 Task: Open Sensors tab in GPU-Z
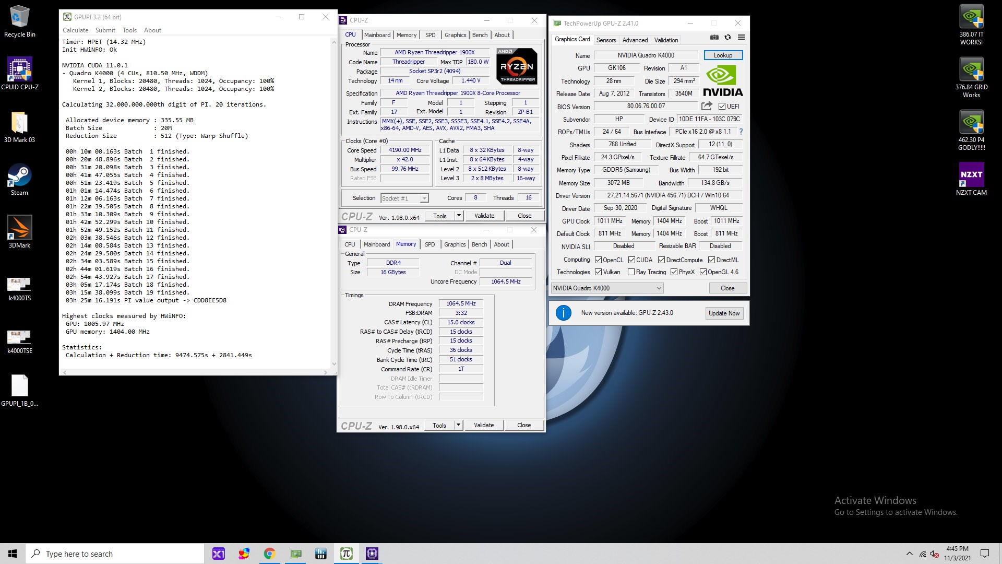click(x=606, y=40)
